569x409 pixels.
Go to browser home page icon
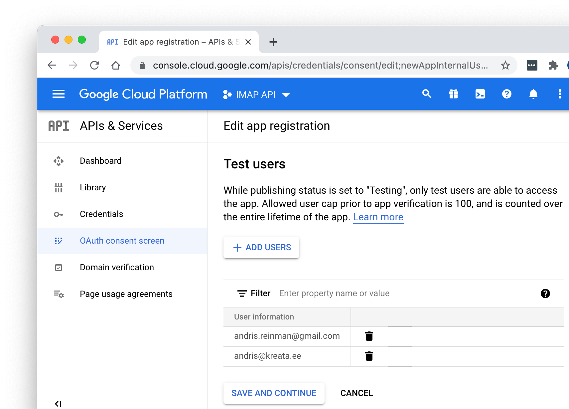(x=116, y=65)
